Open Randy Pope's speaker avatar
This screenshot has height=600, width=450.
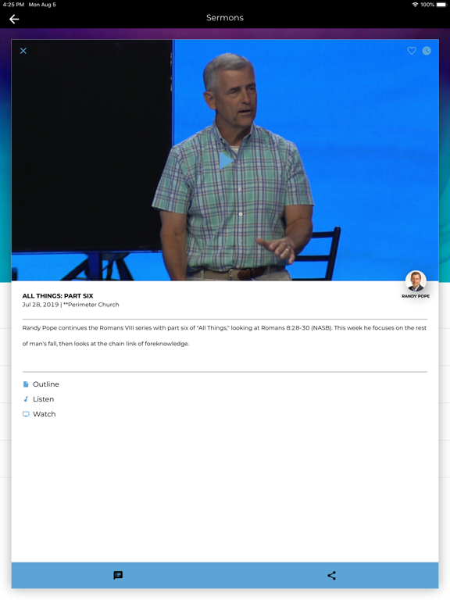[x=416, y=281]
